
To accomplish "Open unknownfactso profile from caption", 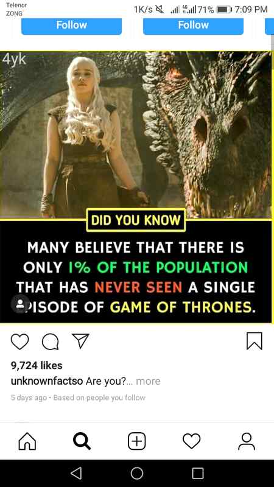I will click(x=47, y=381).
